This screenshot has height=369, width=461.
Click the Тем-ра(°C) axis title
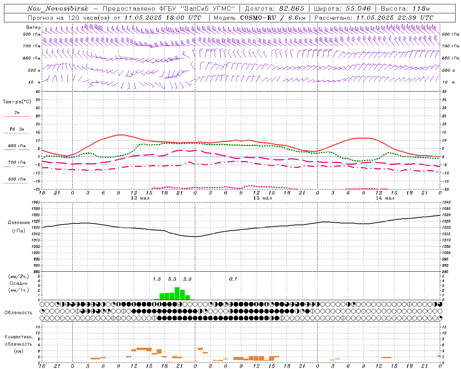[x=17, y=102]
